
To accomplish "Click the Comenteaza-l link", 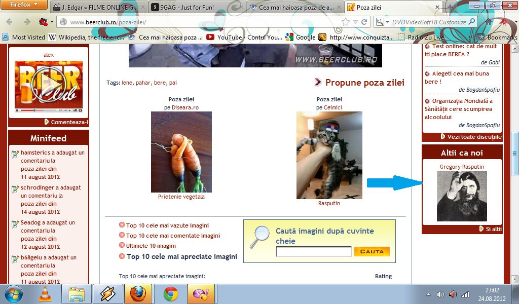I will (x=69, y=122).
